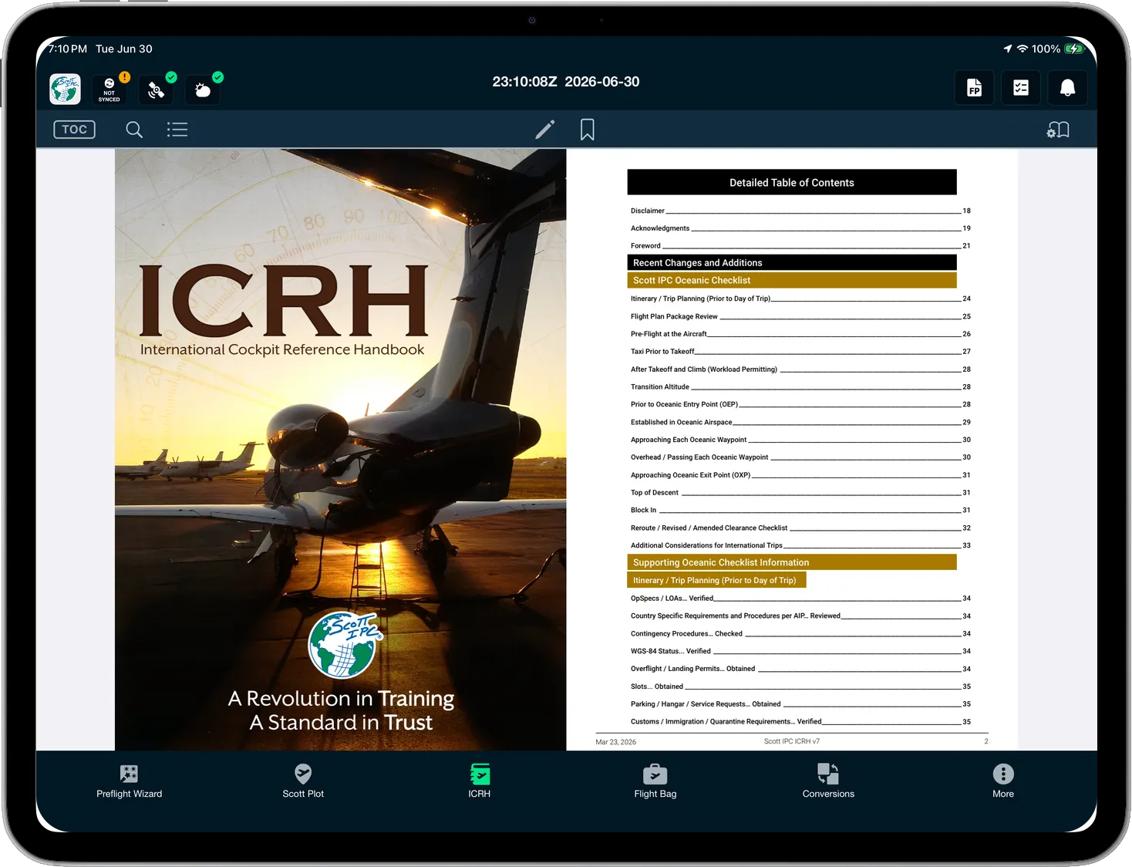Go to Flight Plan Package Review entry
The image size is (1132, 867).
[800, 316]
